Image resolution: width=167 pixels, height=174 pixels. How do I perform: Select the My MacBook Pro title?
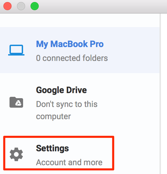click(x=70, y=44)
